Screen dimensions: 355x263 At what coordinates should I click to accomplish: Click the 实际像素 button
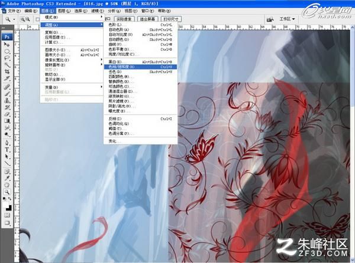tap(124, 19)
